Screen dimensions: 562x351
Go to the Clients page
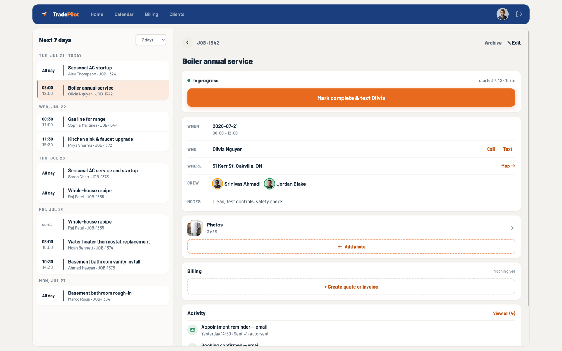(177, 14)
